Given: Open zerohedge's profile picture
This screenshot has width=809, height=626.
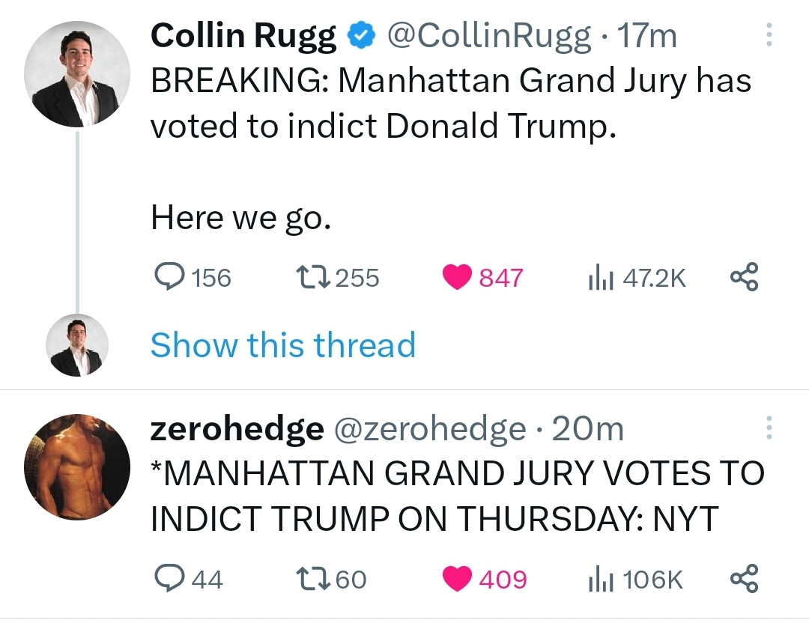Looking at the screenshot, I should [77, 467].
